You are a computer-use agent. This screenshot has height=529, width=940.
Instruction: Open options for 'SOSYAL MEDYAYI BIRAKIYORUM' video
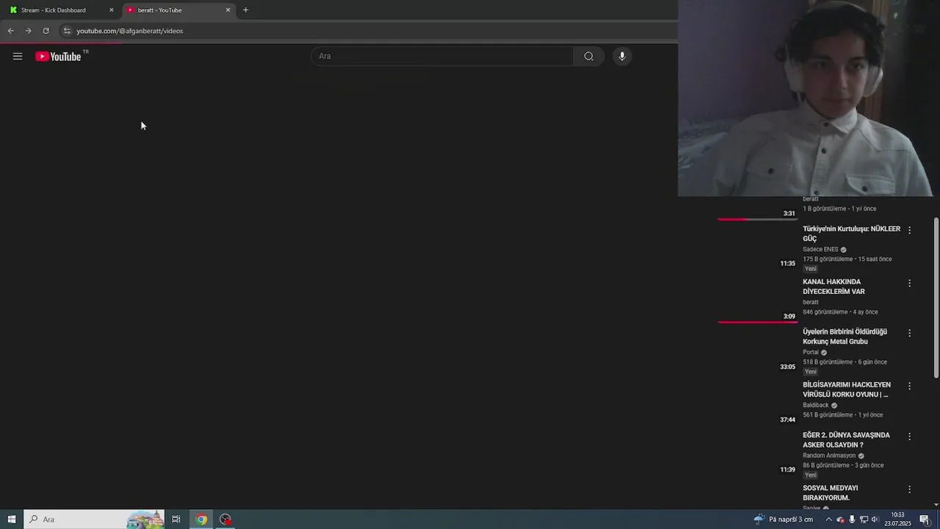tap(909, 489)
